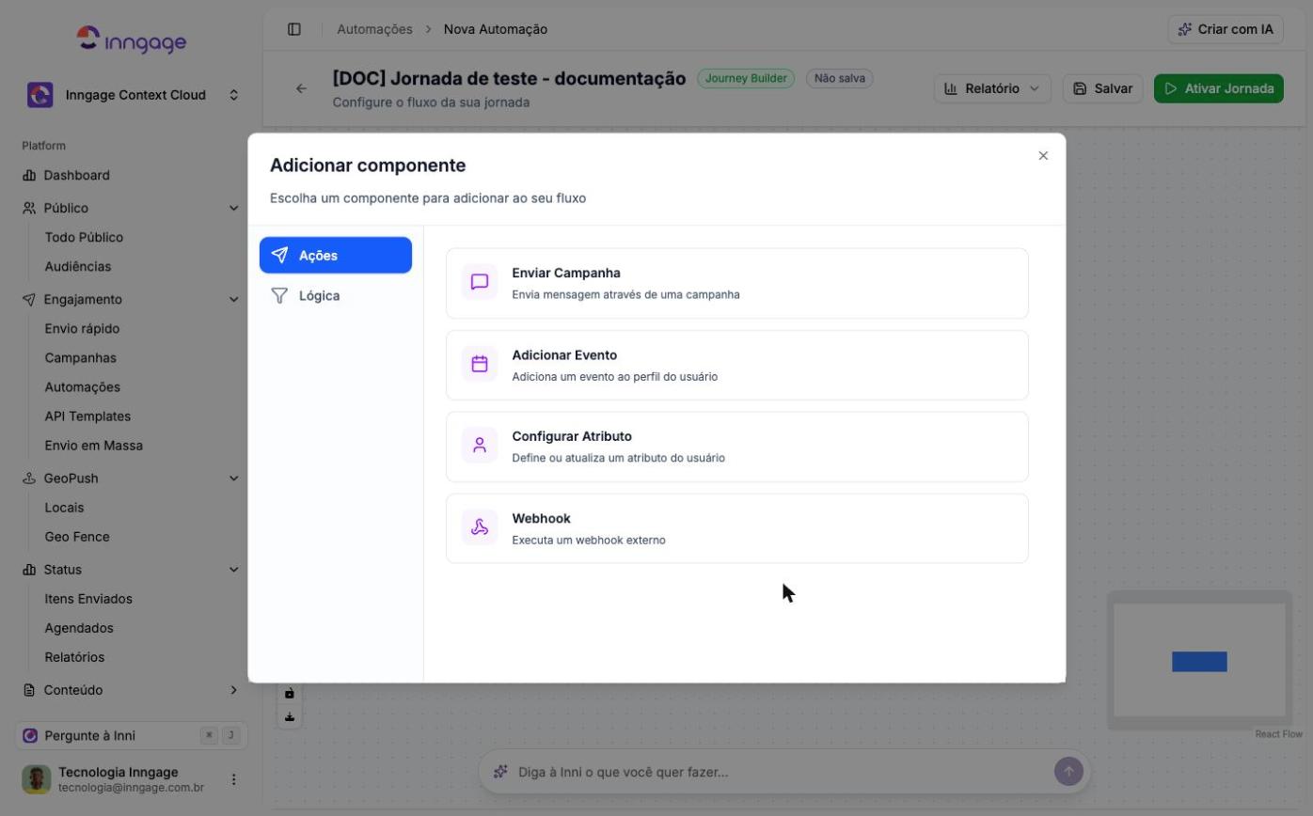Screen dimensions: 1313x816
Task: Click the Journey Builder badge
Action: pos(746,78)
